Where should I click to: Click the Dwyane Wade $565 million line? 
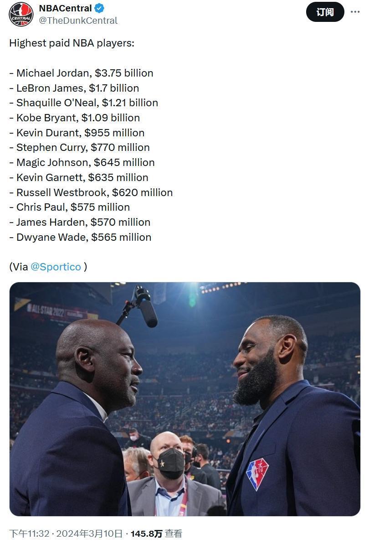pos(80,237)
